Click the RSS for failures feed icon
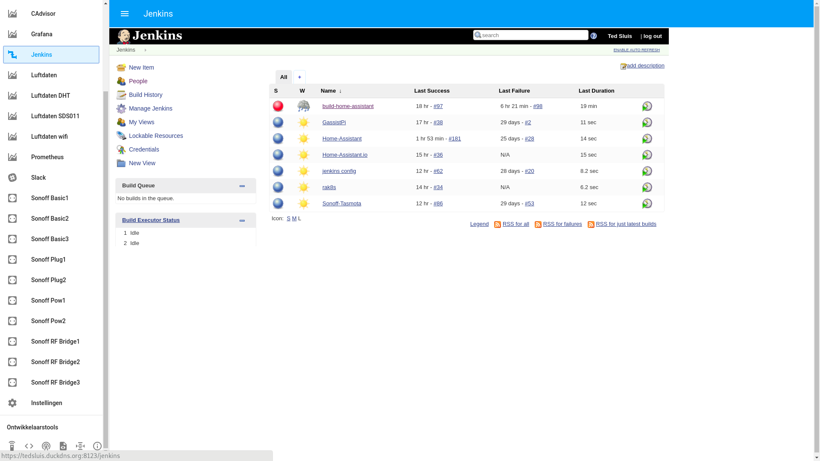Viewport: 820px width, 461px height. (538, 225)
